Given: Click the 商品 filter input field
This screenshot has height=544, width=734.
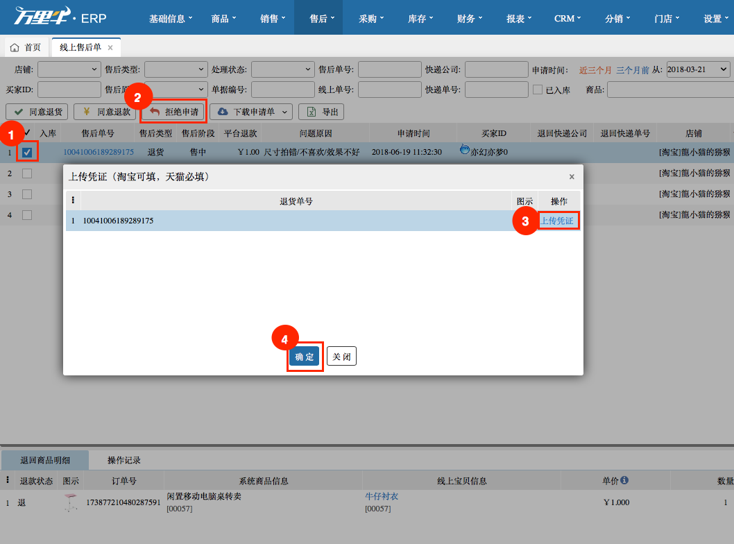Looking at the screenshot, I should pos(670,90).
